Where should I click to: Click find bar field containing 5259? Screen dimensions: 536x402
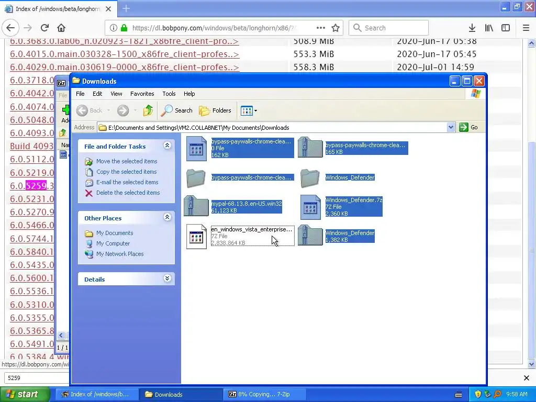pyautogui.click(x=37, y=378)
